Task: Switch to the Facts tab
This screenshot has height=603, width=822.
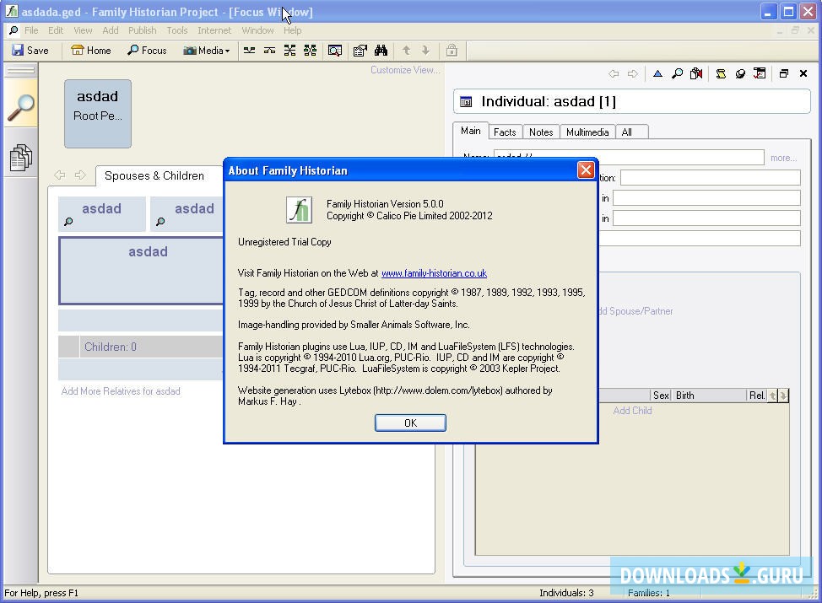Action: tap(505, 132)
